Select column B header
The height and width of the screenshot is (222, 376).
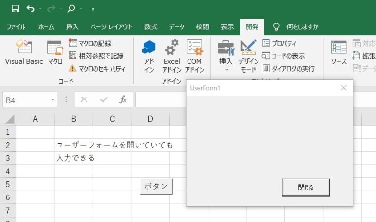pyautogui.click(x=73, y=119)
